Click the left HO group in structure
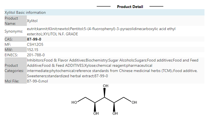 74,102
